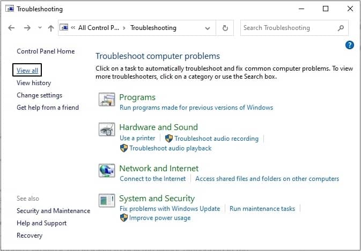Viewport: 361px width, 251px height.
Task: Open Network and Internet category
Action: [159, 169]
